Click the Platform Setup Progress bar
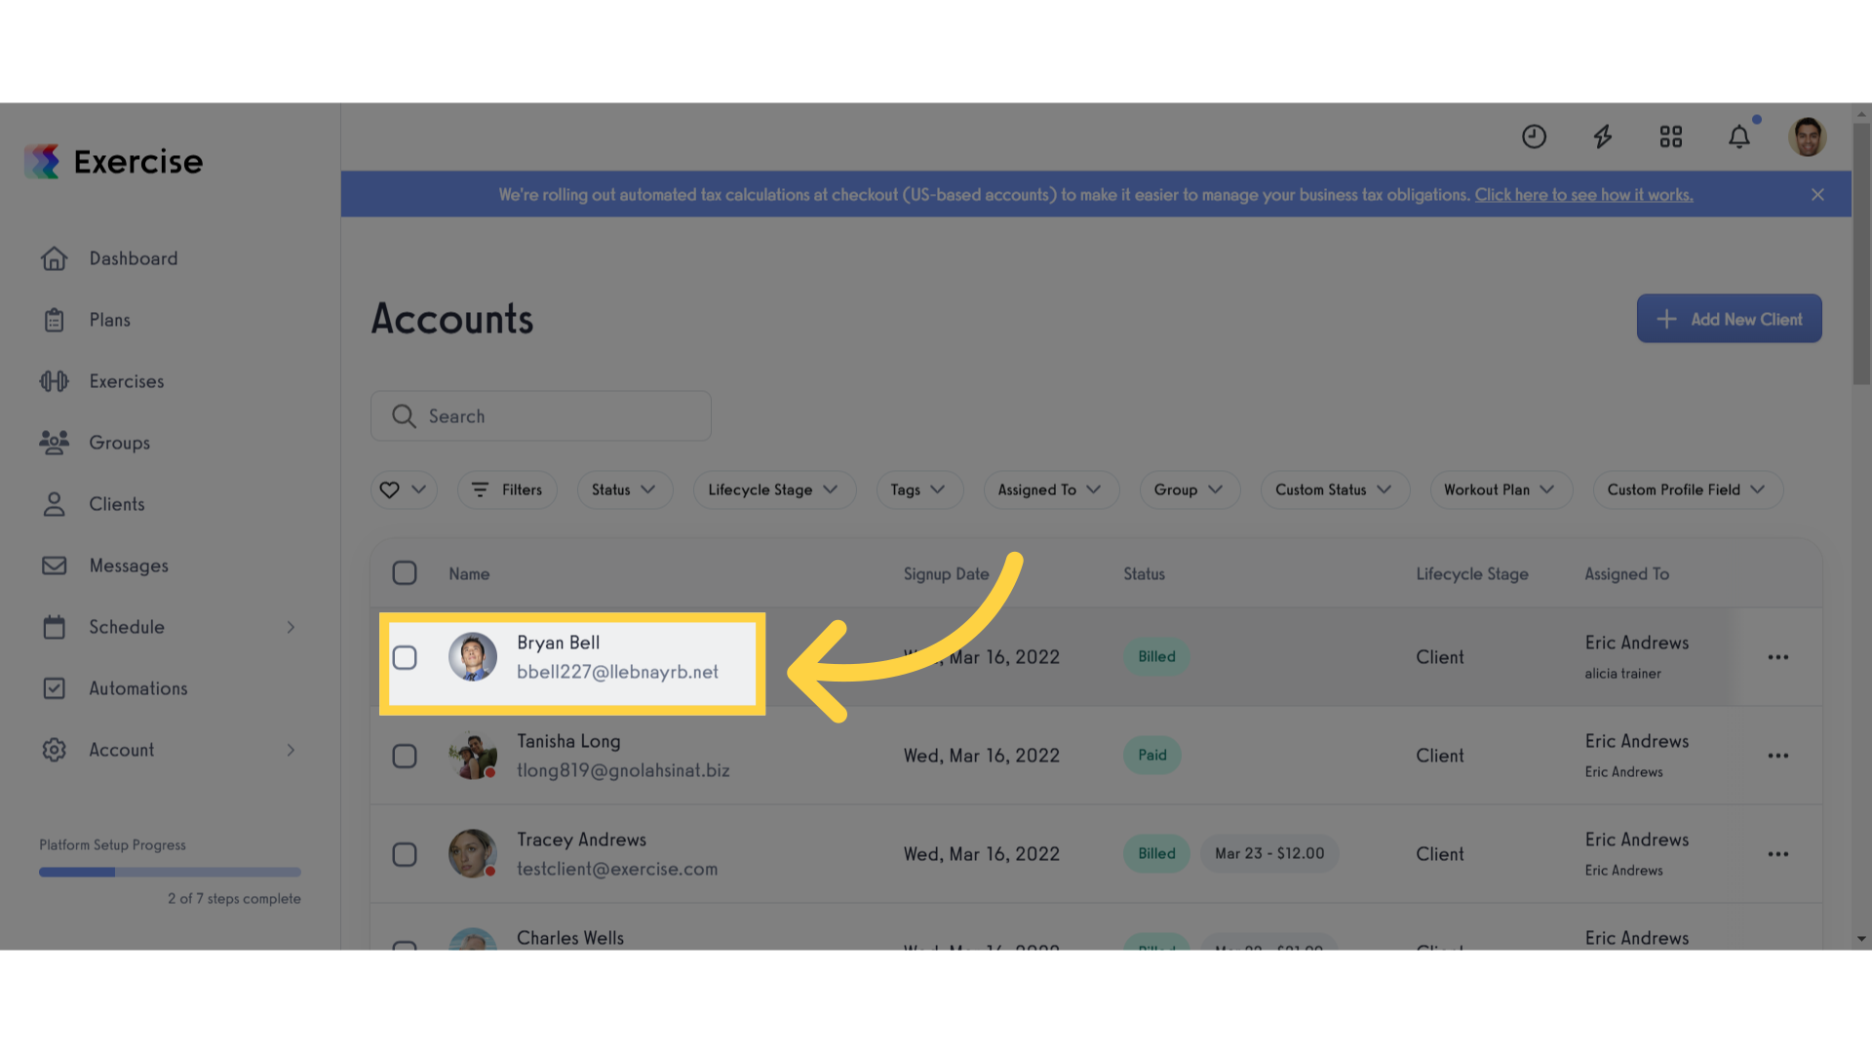The height and width of the screenshot is (1053, 1872). pyautogui.click(x=170, y=872)
